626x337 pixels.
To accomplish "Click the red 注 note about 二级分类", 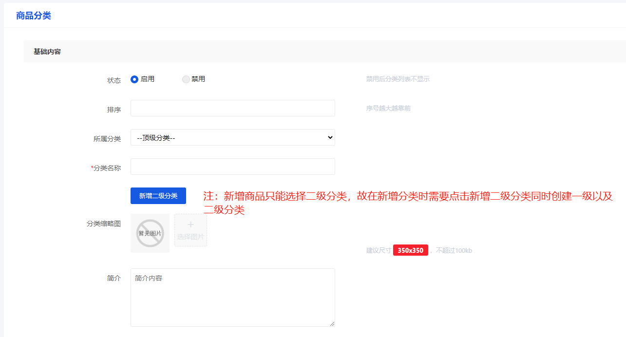I will coord(407,197).
